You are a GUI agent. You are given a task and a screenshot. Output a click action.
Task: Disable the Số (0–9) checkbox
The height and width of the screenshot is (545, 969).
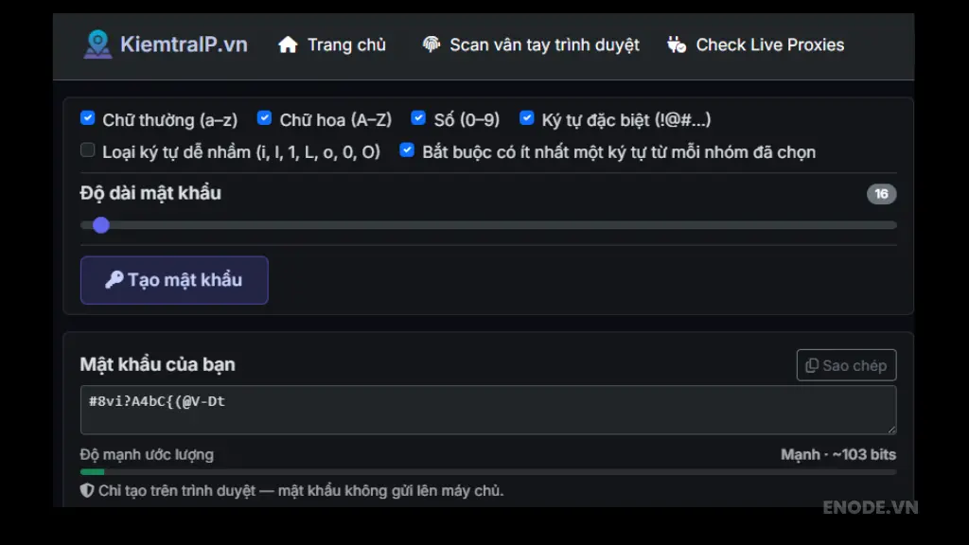pyautogui.click(x=418, y=118)
